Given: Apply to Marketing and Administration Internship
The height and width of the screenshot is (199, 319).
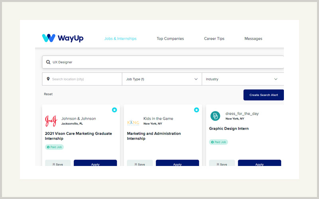Looking at the screenshot, I should [177, 163].
